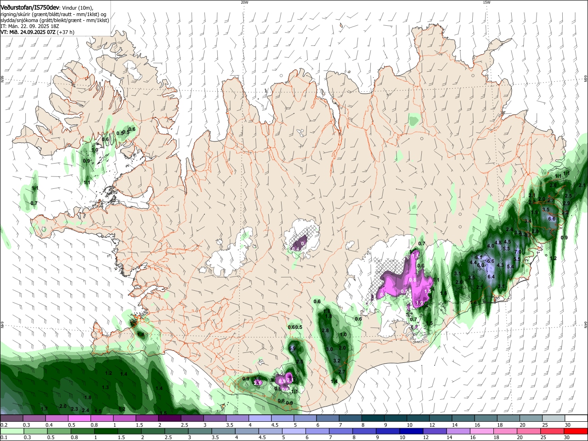
Task: Click the rainfall value '4.8'
Action: [498, 243]
